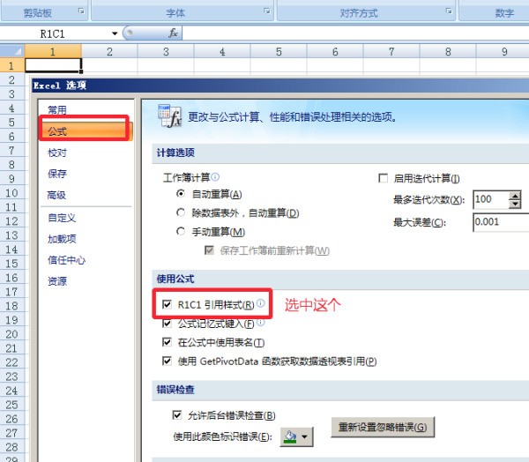Open the 字体 group dialog launcher
This screenshot has width=529, height=462.
coord(267,11)
